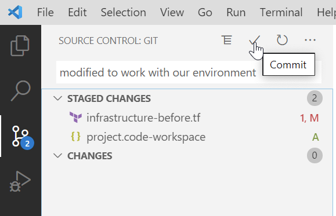This screenshot has width=336, height=216.
Task: Toggle tree view in Source Control header
Action: pos(227,40)
